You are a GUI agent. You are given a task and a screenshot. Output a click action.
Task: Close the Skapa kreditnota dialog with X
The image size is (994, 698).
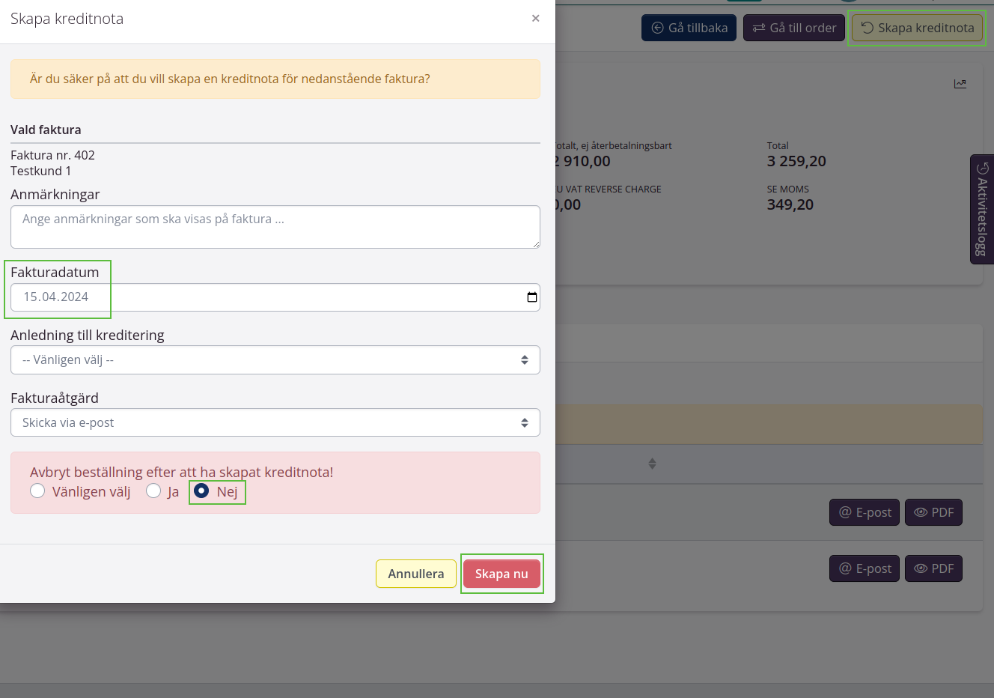535,19
